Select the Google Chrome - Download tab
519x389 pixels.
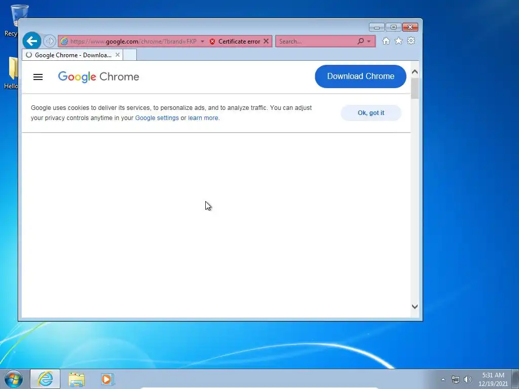(x=72, y=55)
